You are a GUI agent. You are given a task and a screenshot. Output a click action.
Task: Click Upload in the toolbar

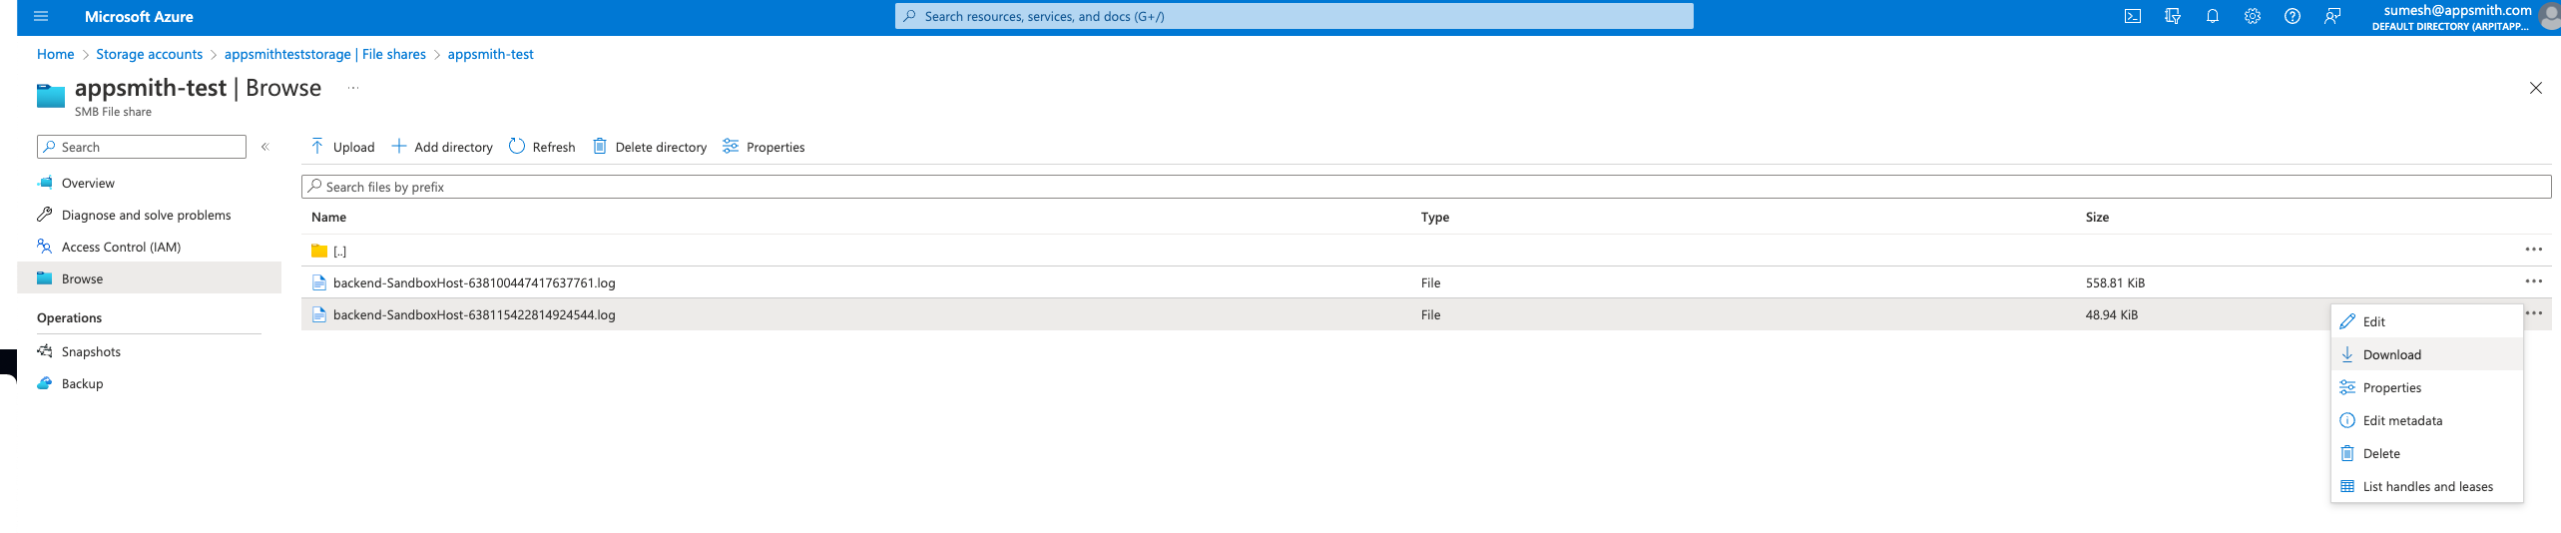[342, 147]
